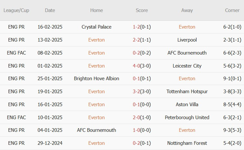Select AFC Bournemouth home team on 04-01-2025
Screen dimensions: 244x150
(96, 130)
